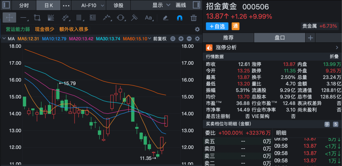Click the 跌停 price value 11.35
This screenshot has width=342, height=166.
pos(289,71)
